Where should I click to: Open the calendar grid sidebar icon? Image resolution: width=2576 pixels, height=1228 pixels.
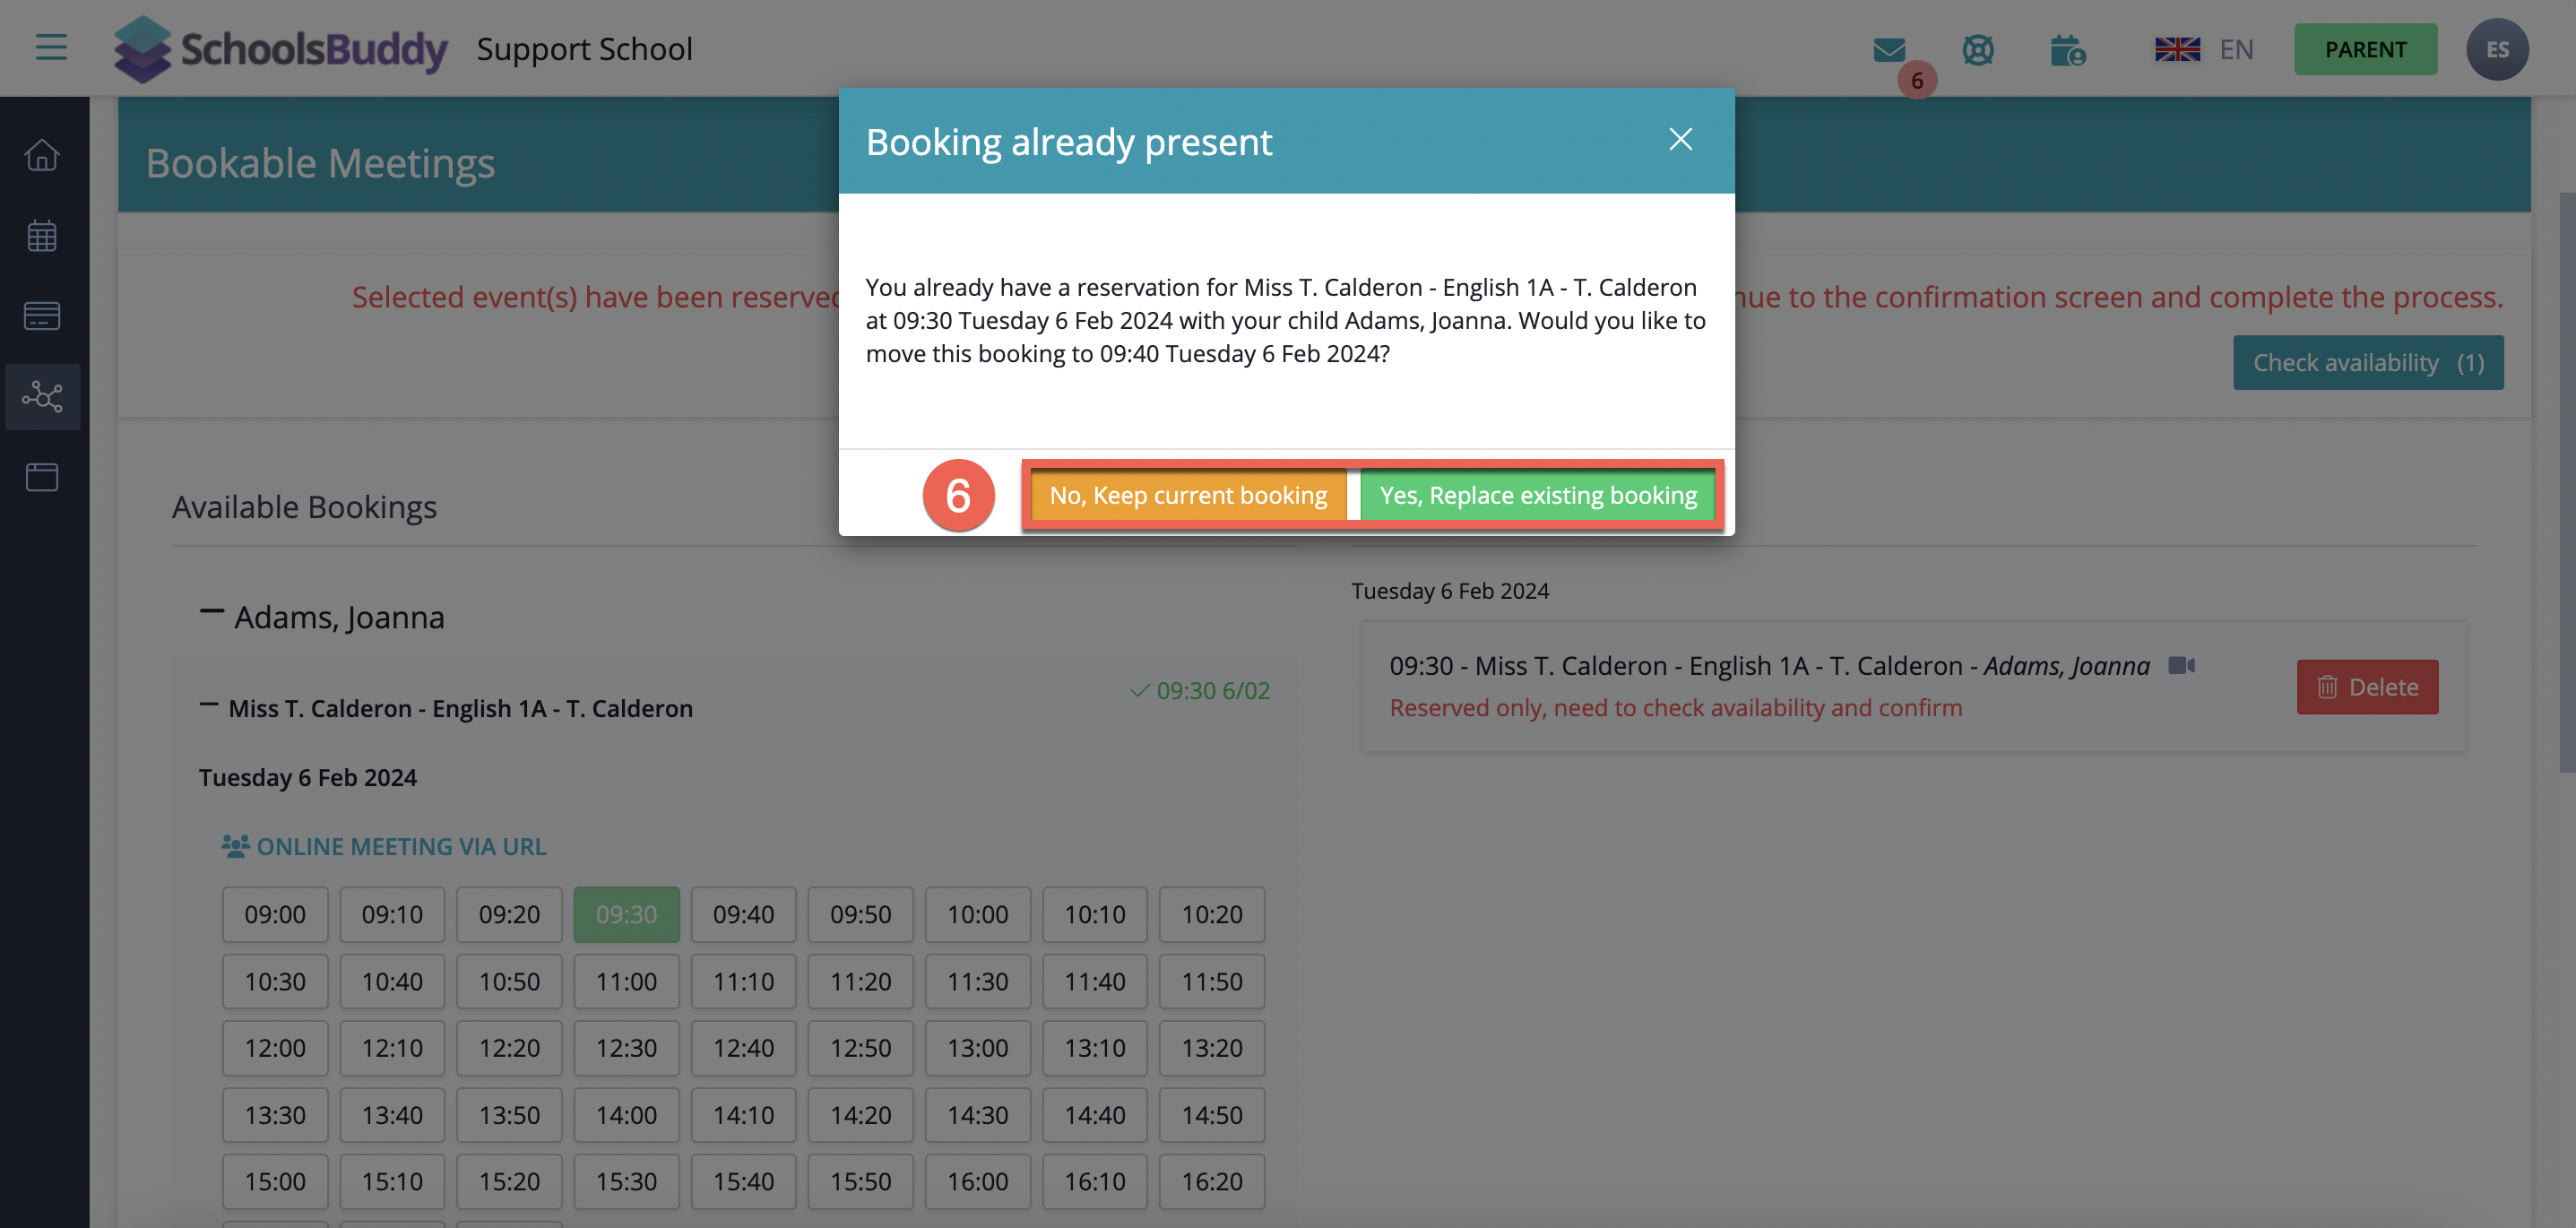[42, 236]
